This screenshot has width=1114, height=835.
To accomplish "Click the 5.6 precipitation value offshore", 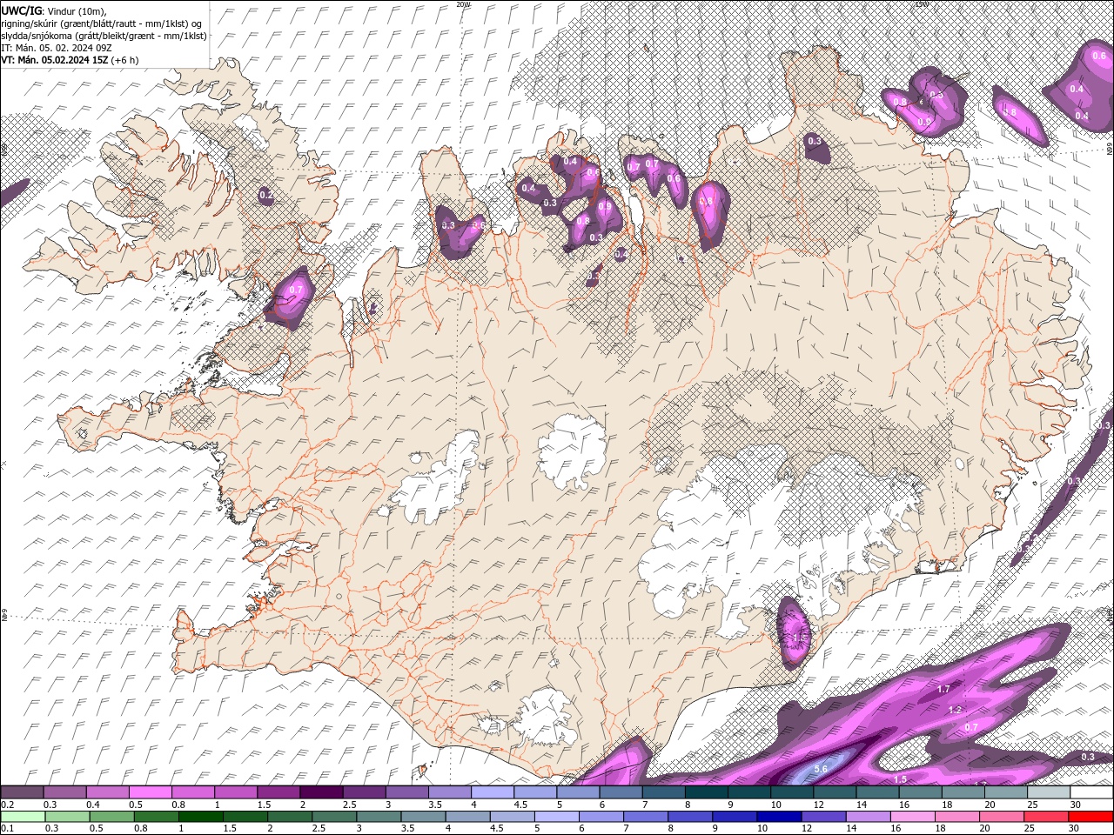I will pyautogui.click(x=820, y=769).
